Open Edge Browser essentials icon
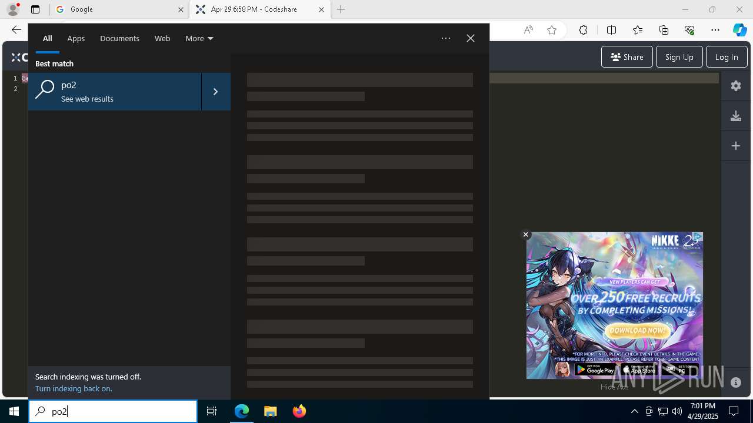The image size is (753, 423). coord(689,30)
